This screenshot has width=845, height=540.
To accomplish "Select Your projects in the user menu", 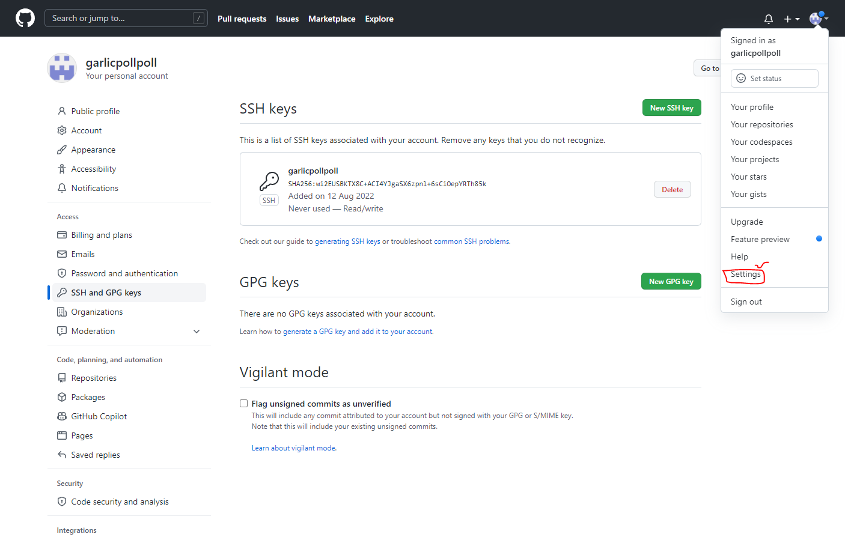I will click(775, 159).
